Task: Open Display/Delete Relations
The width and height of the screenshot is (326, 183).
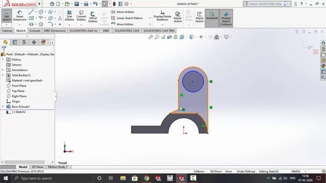Action: coord(162,16)
